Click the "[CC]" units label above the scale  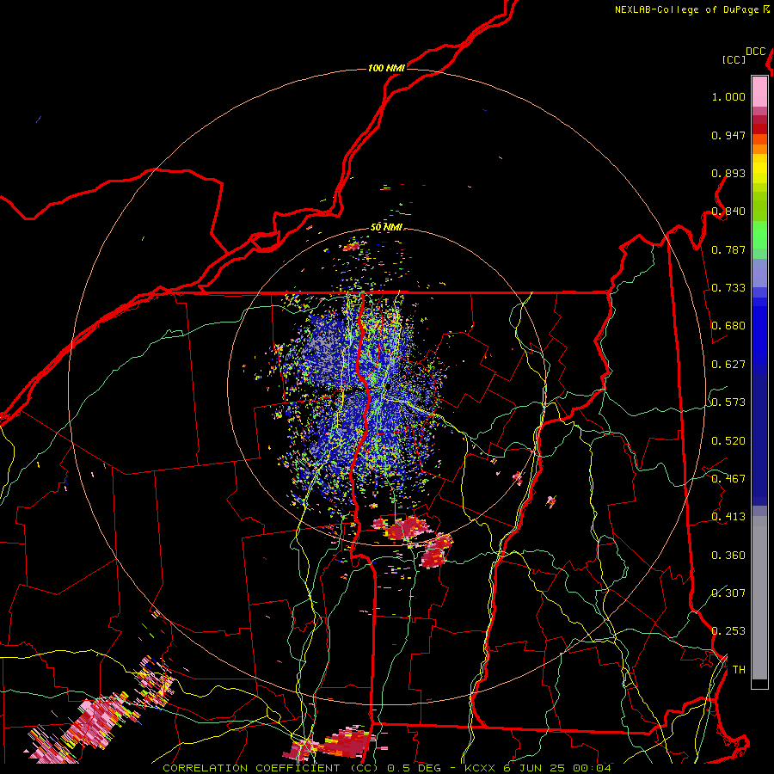point(734,59)
